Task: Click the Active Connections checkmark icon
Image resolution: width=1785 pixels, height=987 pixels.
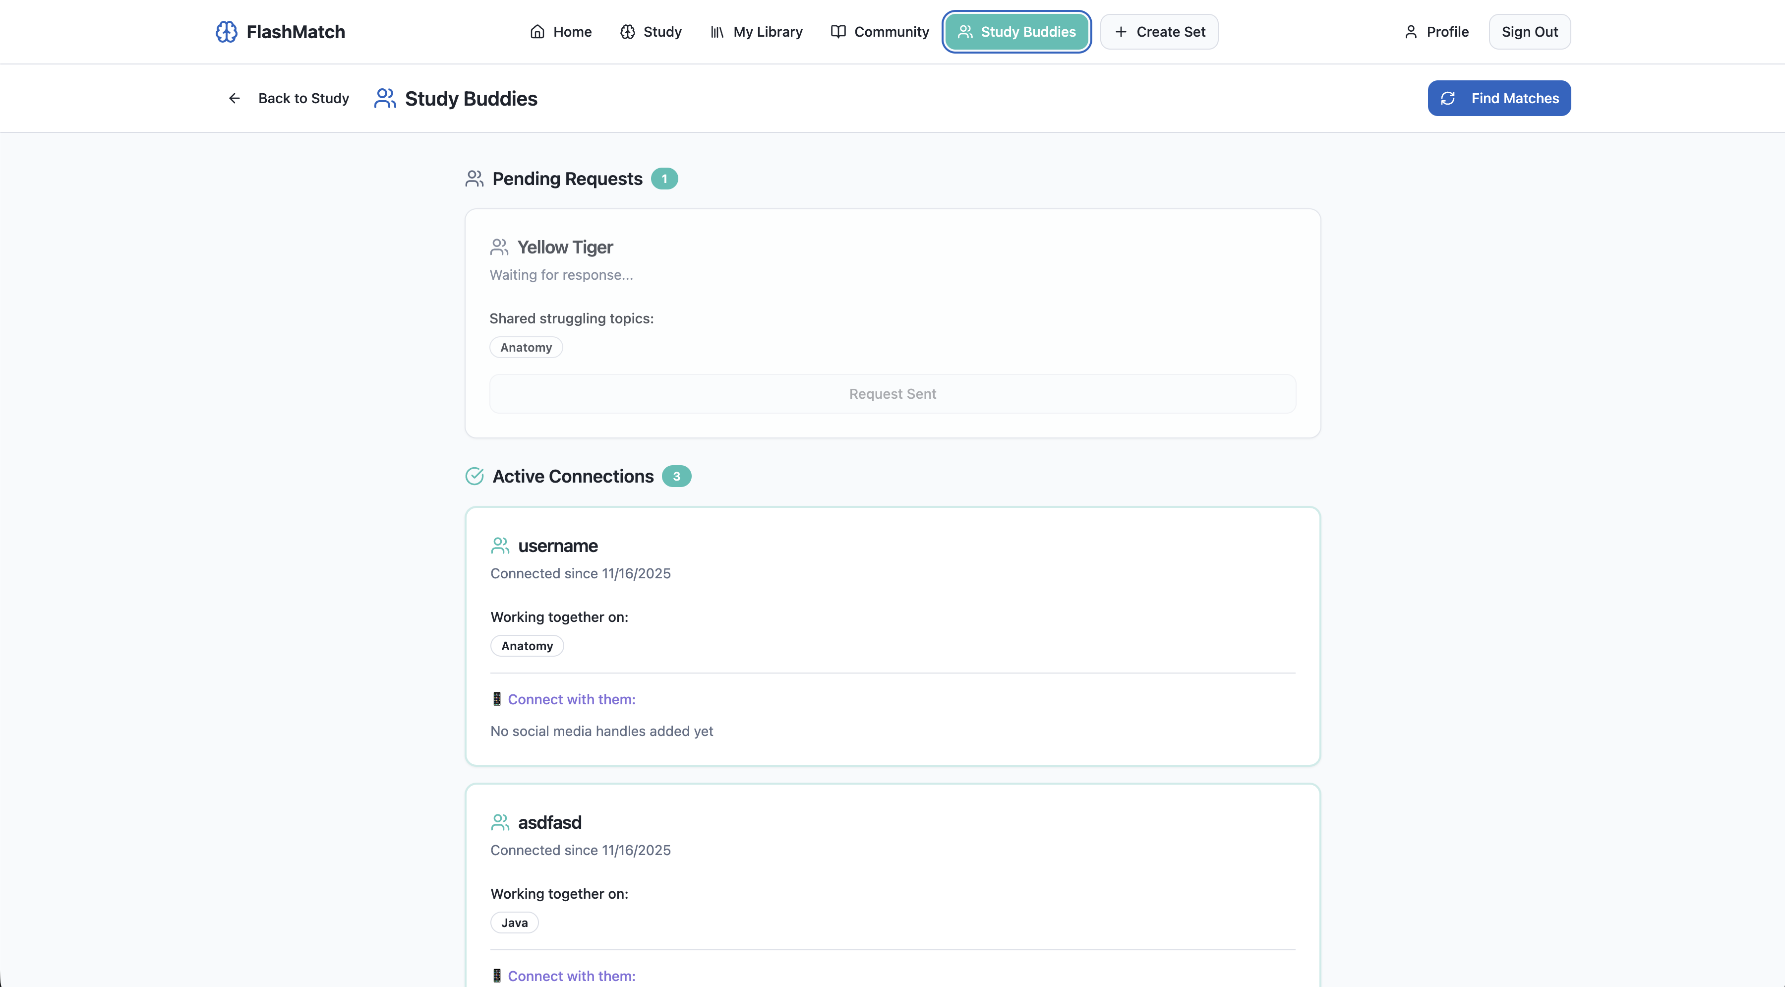Action: pyautogui.click(x=474, y=476)
